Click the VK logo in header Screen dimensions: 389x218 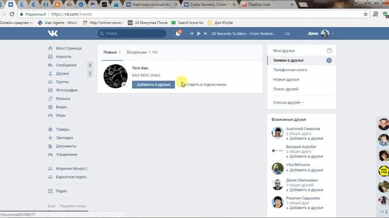(53, 33)
